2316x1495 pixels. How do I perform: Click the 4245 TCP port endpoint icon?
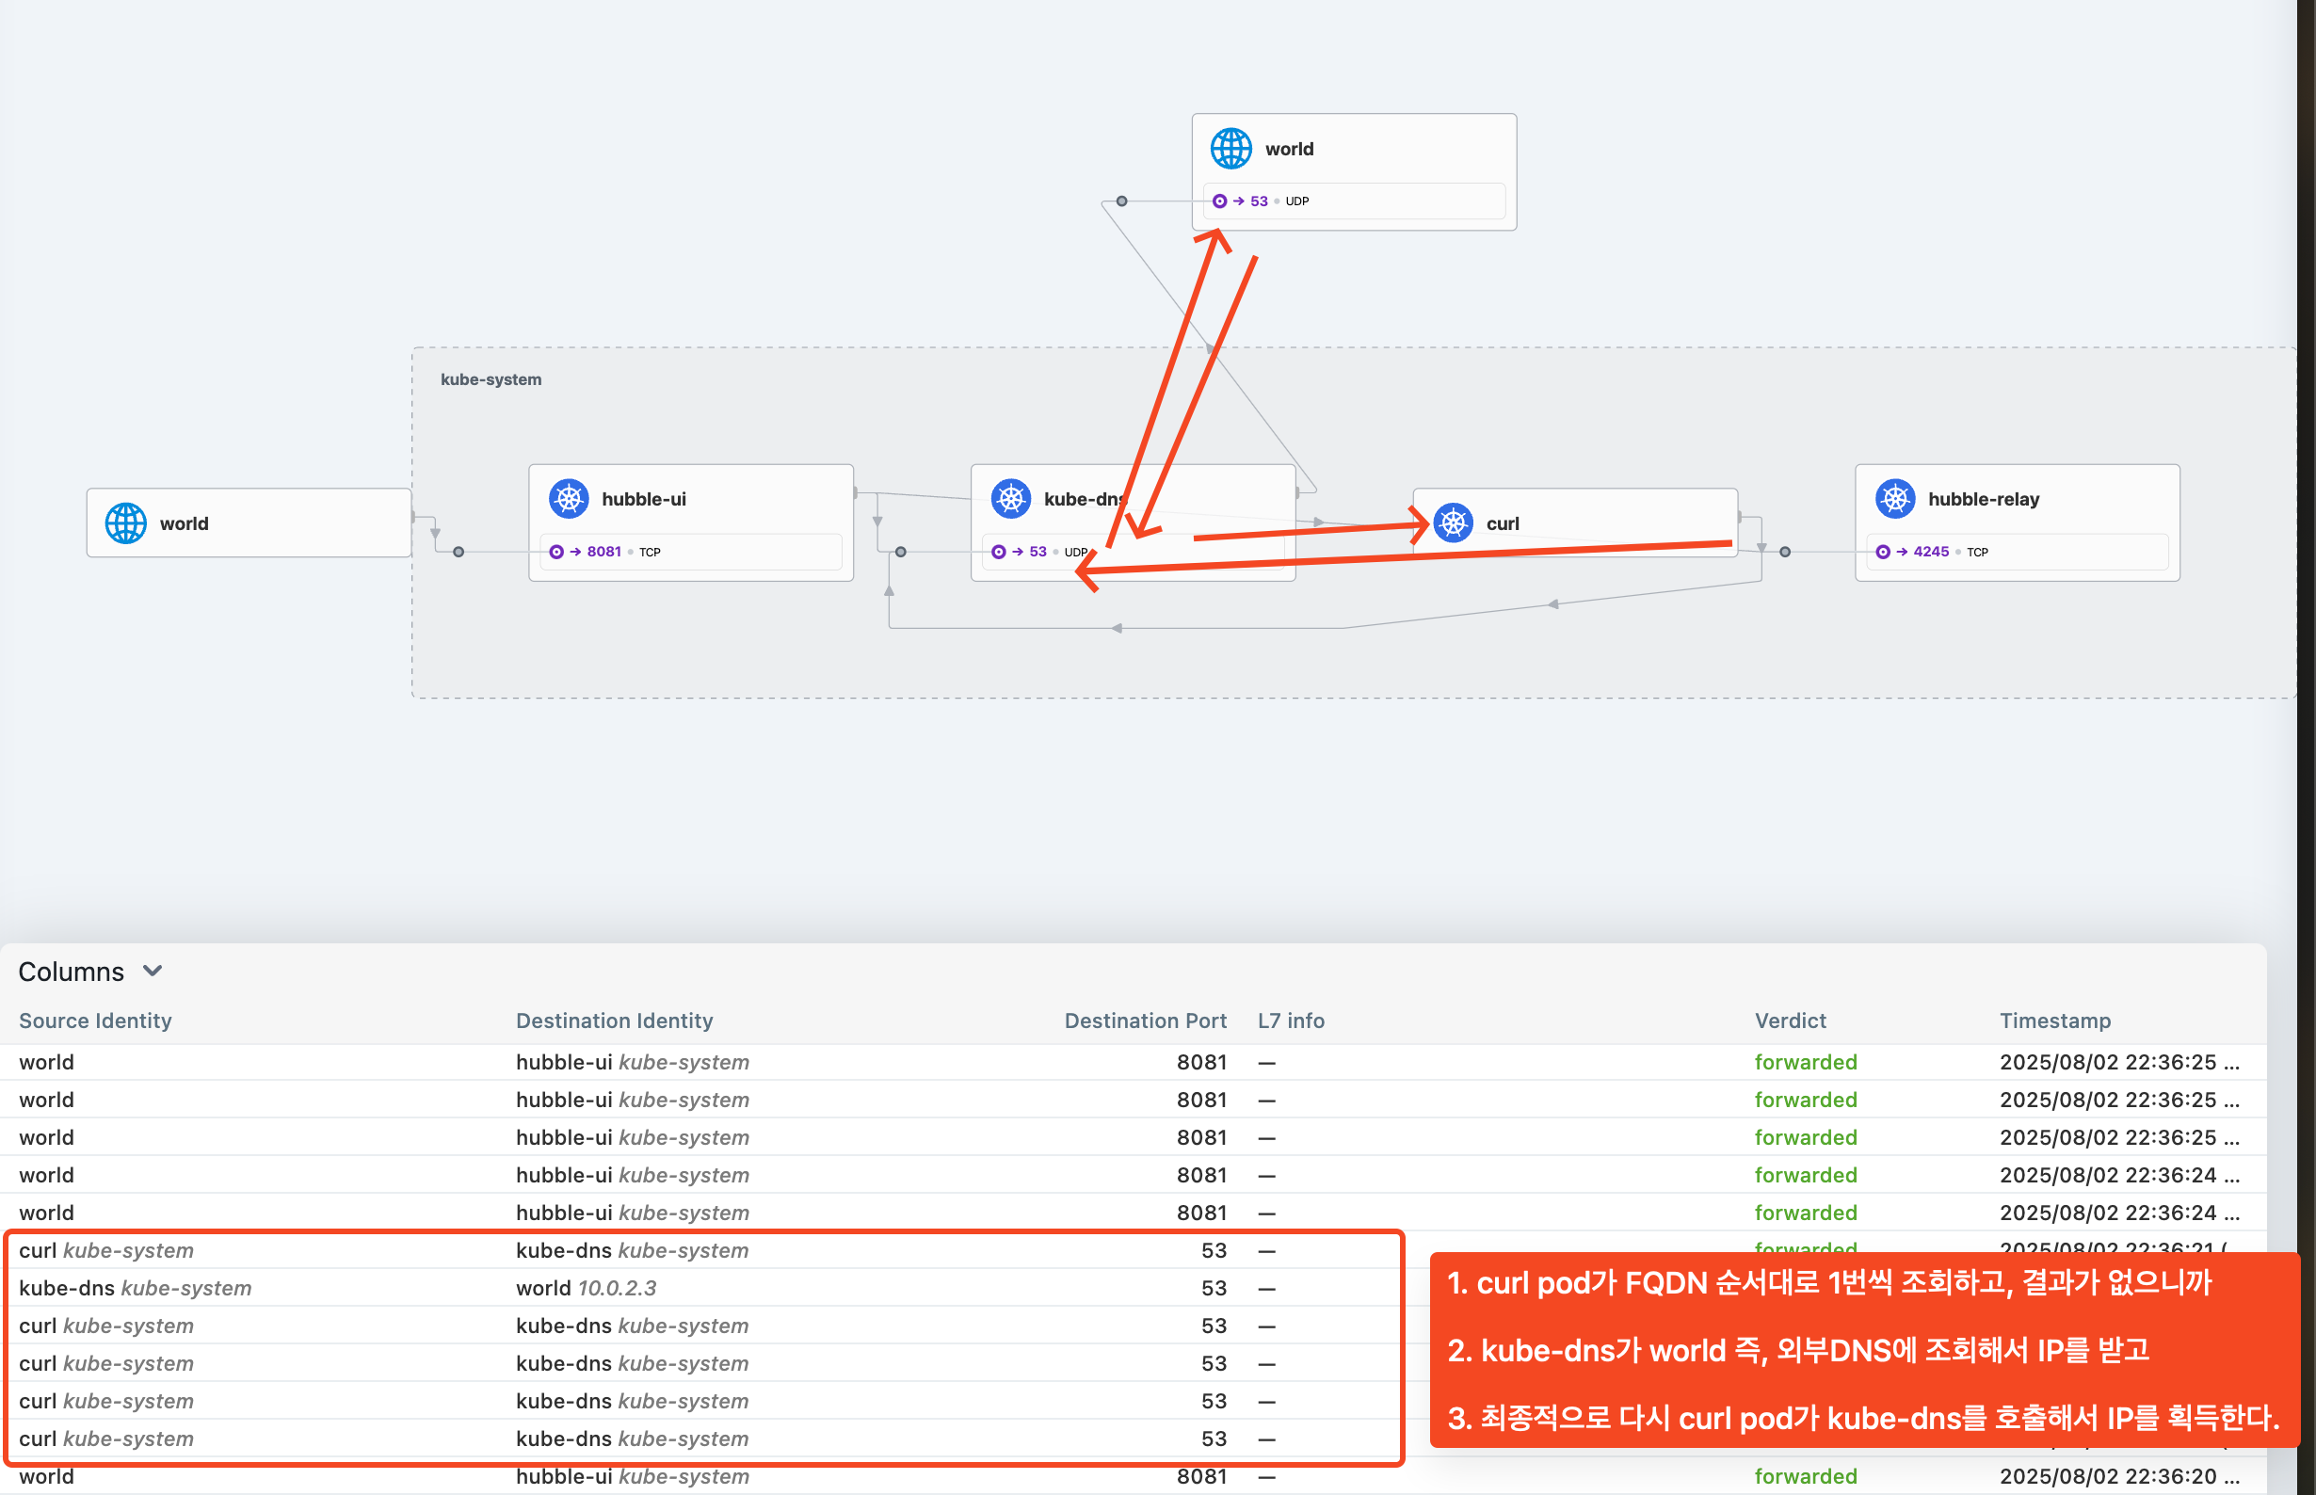tap(1883, 552)
